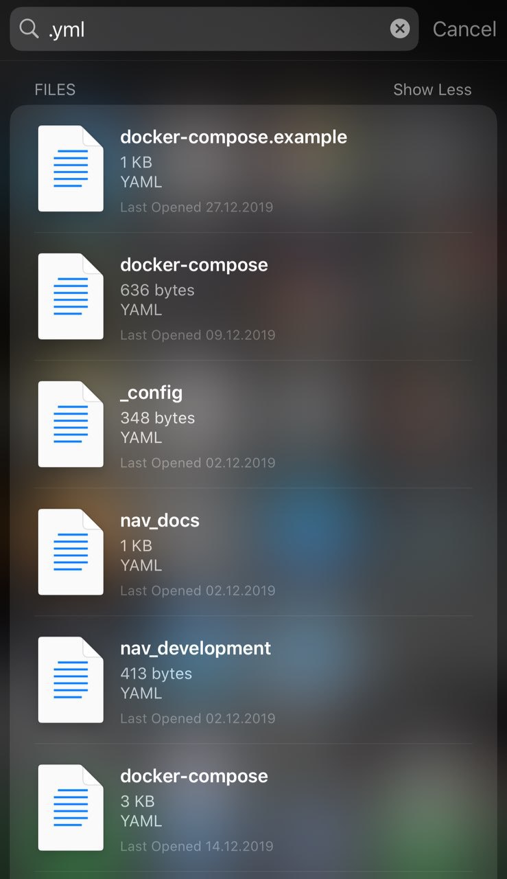Tap the FILES section header
This screenshot has height=879, width=507.
55,90
